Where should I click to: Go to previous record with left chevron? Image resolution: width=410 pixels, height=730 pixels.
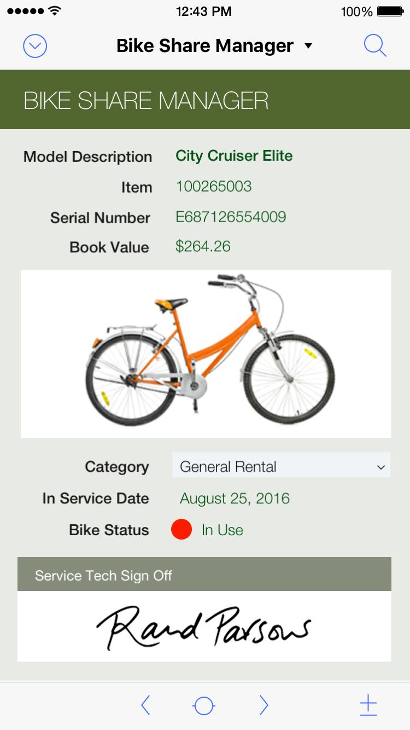[x=145, y=705]
